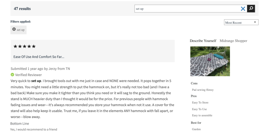Click the last star of the rating

[x=34, y=46]
